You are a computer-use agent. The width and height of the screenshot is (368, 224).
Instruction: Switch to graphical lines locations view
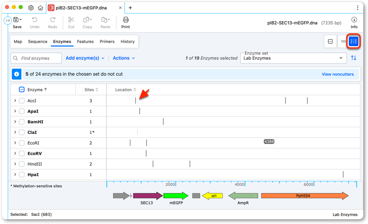354,41
